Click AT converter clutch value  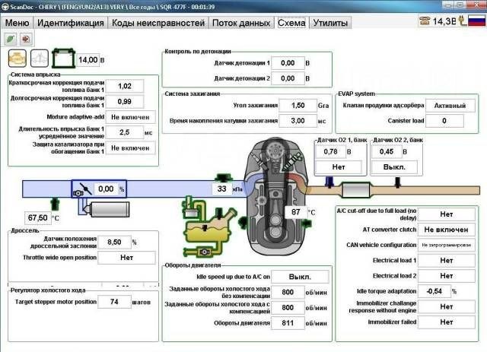(x=447, y=230)
